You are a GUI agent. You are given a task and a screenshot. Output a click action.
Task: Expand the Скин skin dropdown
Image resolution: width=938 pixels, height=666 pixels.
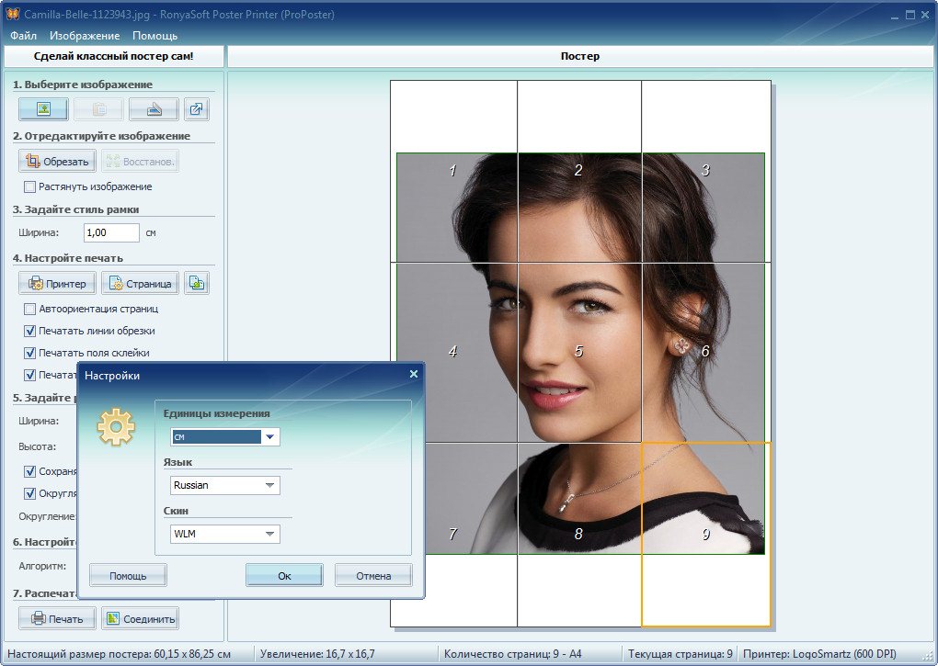[269, 534]
